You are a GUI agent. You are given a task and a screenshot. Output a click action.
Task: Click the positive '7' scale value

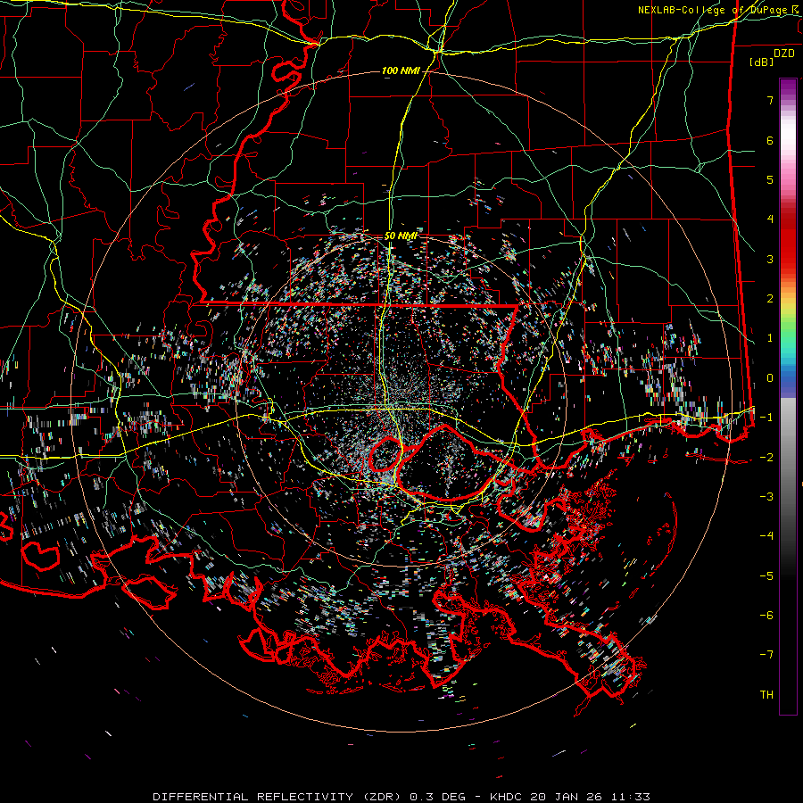tap(770, 100)
